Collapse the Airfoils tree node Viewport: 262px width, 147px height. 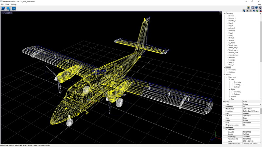click(x=224, y=74)
